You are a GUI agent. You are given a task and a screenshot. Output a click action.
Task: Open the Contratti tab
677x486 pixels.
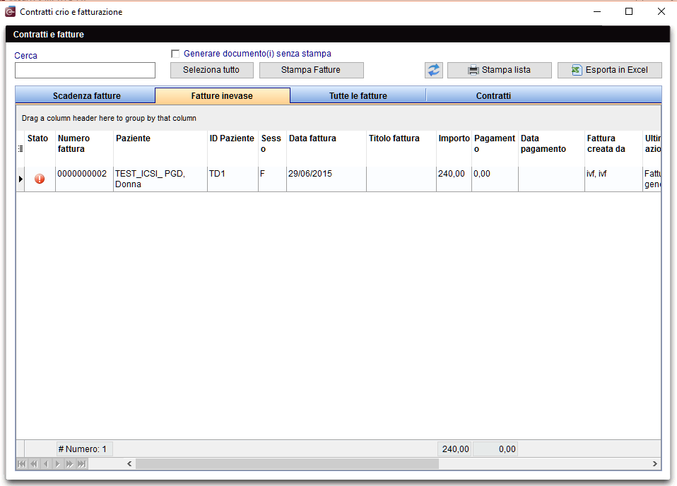[x=493, y=95]
